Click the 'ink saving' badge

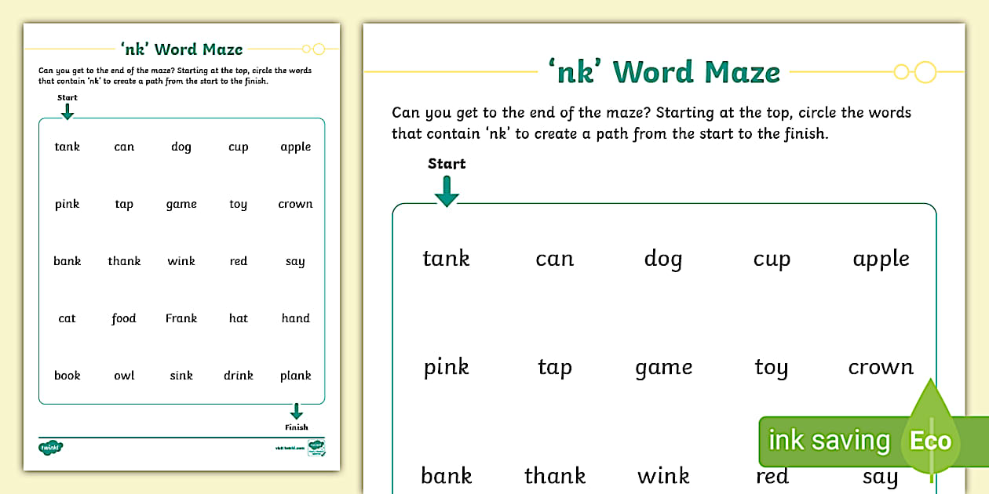(829, 441)
